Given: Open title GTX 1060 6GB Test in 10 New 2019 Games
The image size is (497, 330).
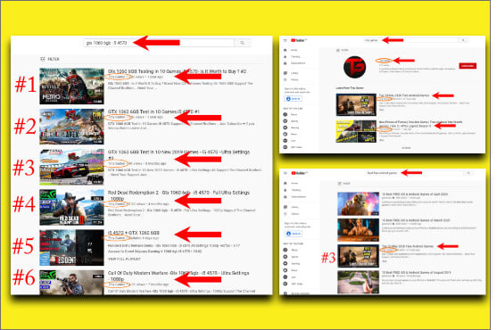Looking at the screenshot, I should pyautogui.click(x=178, y=154).
